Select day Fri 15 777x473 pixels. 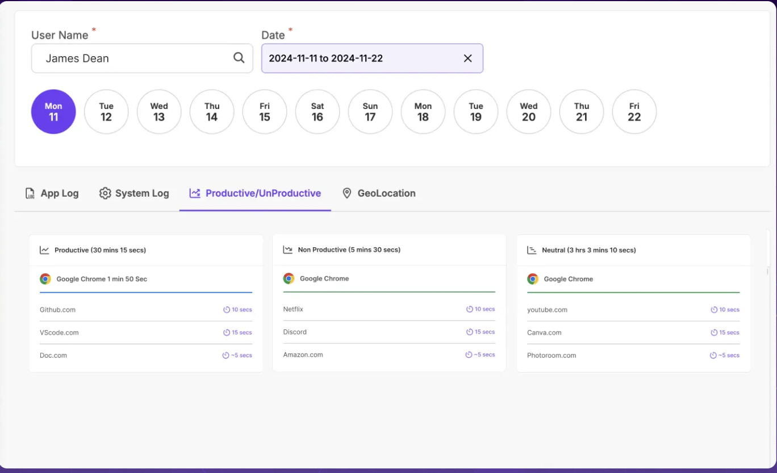point(265,112)
